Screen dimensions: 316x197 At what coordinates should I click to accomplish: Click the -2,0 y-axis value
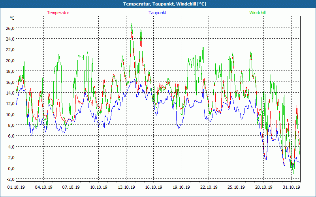click(x=9, y=179)
